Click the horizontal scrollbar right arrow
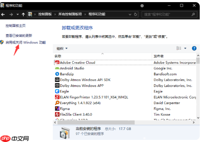The image size is (204, 142). coord(194,123)
